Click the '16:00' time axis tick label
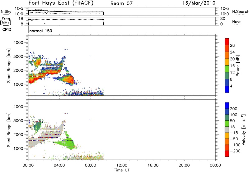 click(153, 165)
